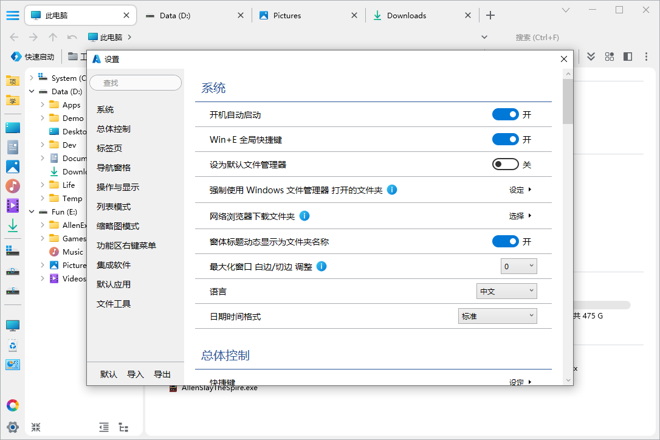
Task: Select 文件工具 settings category
Action: 114,304
